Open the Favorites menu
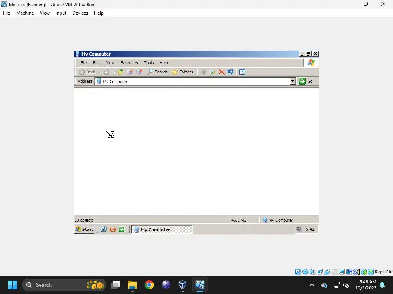 [129, 63]
